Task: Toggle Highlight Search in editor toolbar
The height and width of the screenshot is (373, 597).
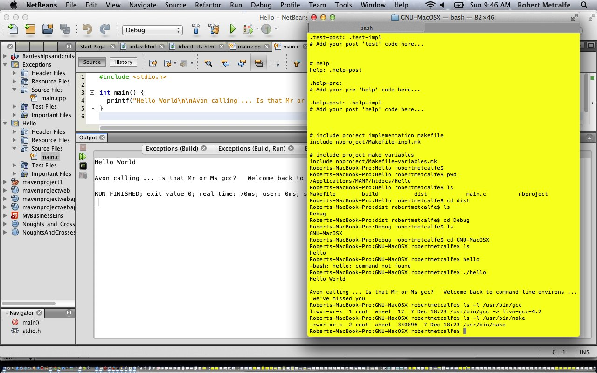Action: (258, 63)
